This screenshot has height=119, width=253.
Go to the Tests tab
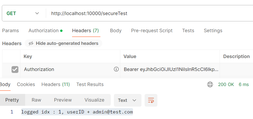(x=188, y=31)
